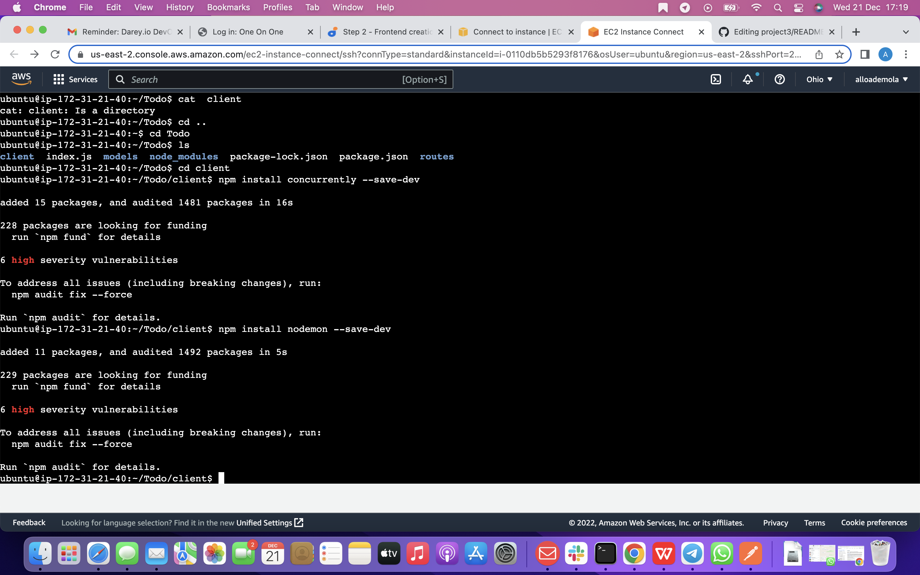Open Chrome's tab search chevron

(x=906, y=32)
